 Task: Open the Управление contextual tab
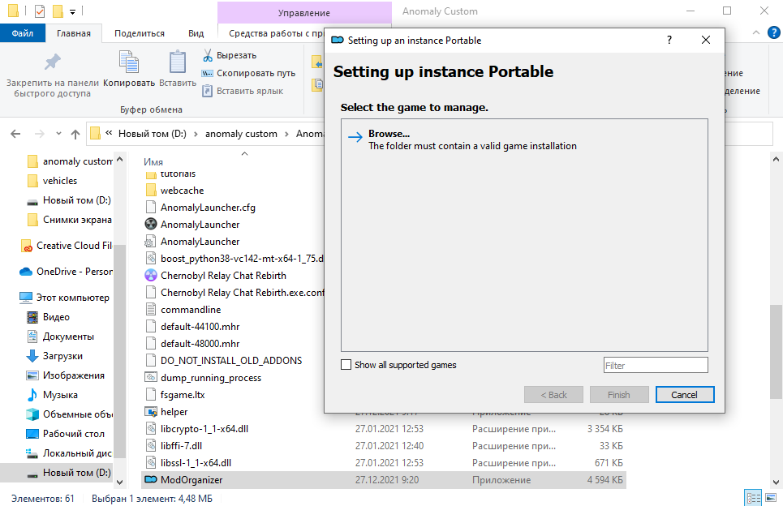pos(303,13)
